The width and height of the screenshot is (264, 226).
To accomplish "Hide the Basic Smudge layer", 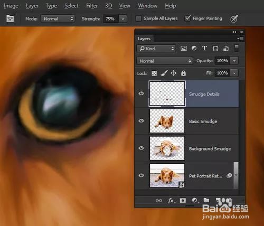I will tap(141, 120).
